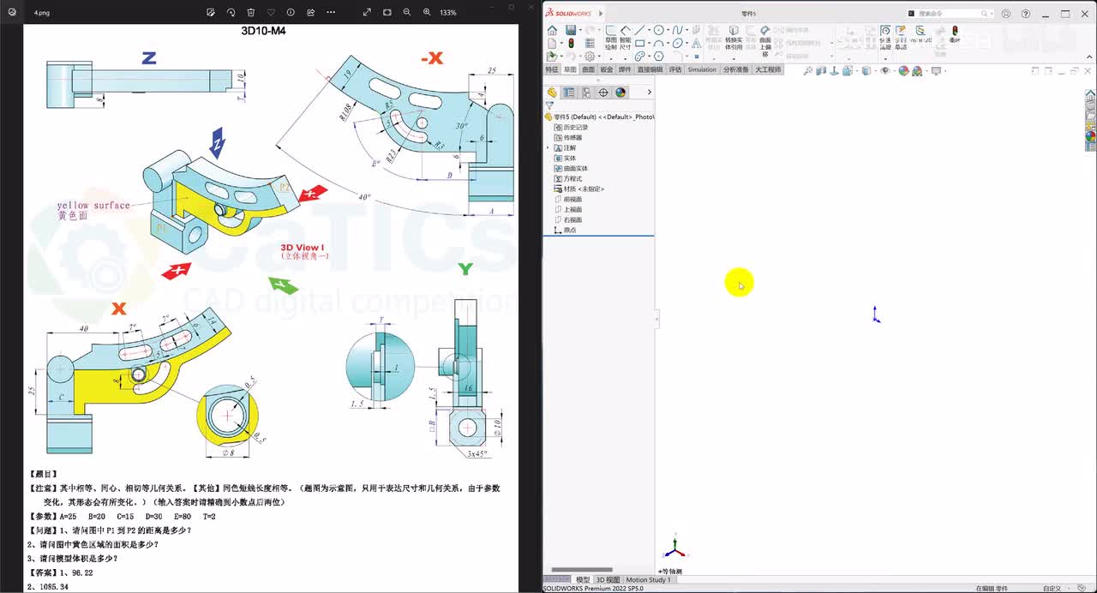
Task: Open the DimXpertManager crosshair tab
Action: pos(603,93)
